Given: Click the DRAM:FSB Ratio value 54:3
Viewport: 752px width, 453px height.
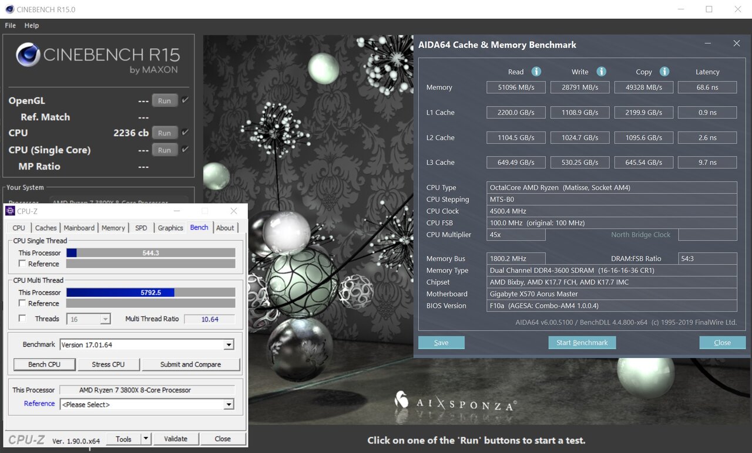Looking at the screenshot, I should [x=707, y=259].
